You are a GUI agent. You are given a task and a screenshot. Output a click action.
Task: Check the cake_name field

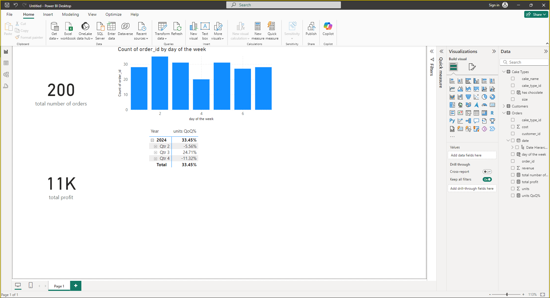coord(513,79)
